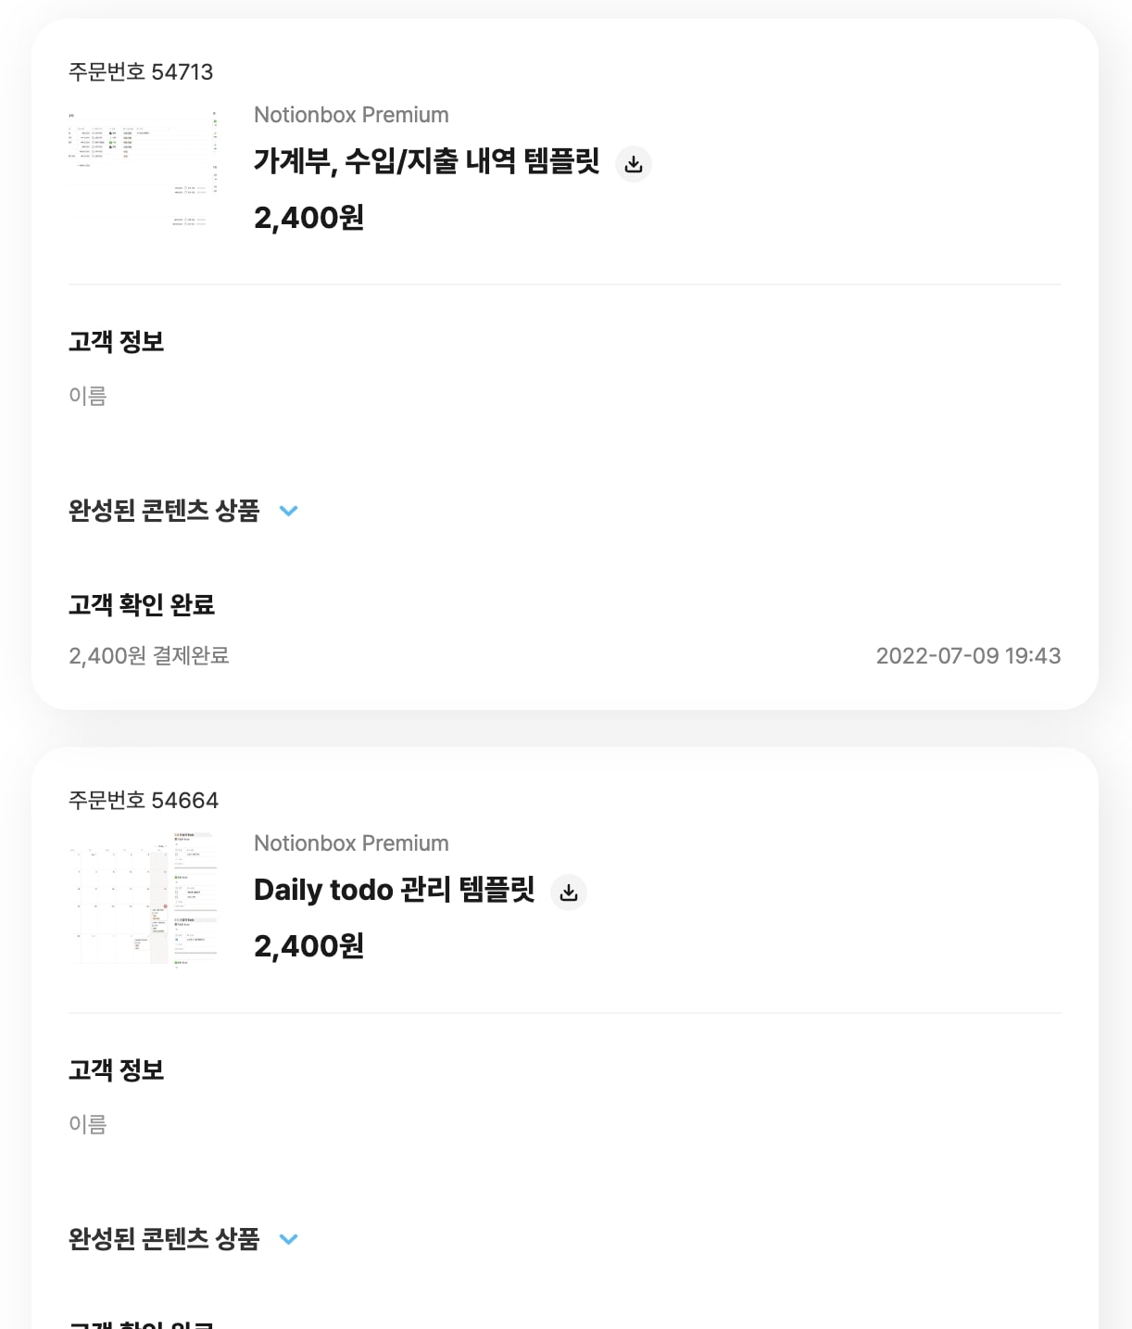Click the 고객 정보 heading in order 54664
Image resolution: width=1132 pixels, height=1329 pixels.
116,1070
